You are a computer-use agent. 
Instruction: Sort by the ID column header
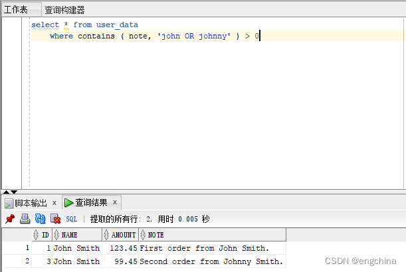(x=42, y=235)
